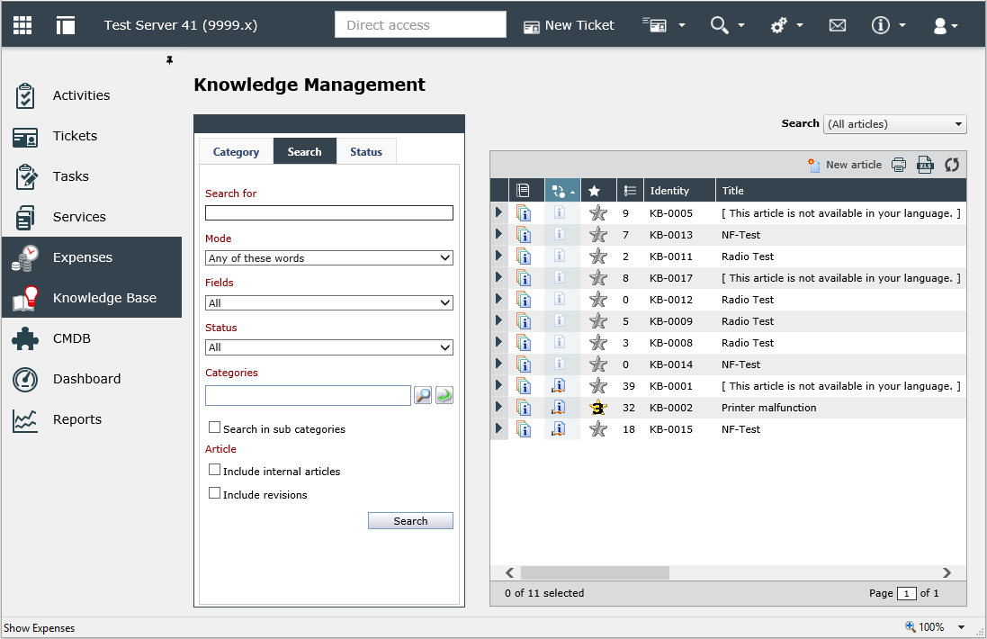Click the Search button
This screenshot has height=639, width=987.
coord(410,520)
